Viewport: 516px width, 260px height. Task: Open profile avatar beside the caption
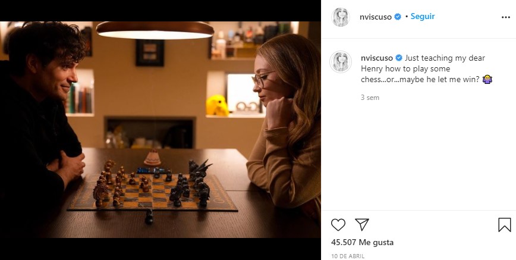(341, 61)
